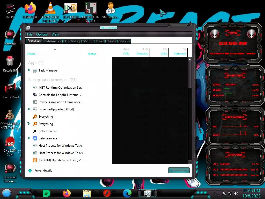Screen dimensions: 265x199
Task: Sort by the Network column header
Action: pyautogui.click(x=178, y=52)
